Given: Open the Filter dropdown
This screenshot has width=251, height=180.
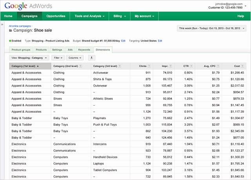Looking at the screenshot, I should coord(58,58).
